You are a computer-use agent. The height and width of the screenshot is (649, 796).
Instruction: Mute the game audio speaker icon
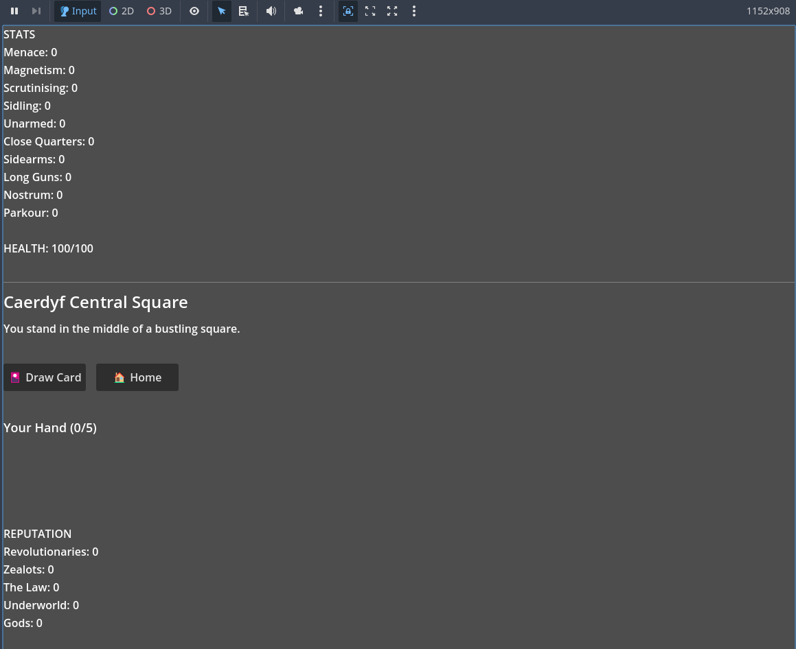pyautogui.click(x=271, y=11)
